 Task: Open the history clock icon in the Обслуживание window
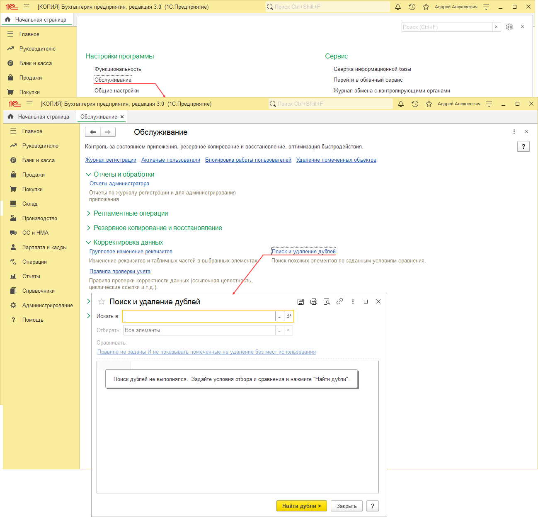[415, 104]
